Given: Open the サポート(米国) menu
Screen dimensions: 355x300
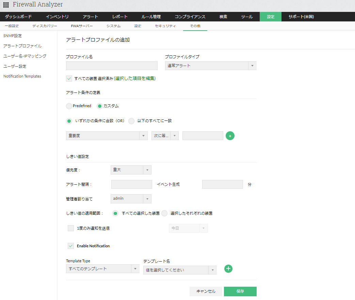Looking at the screenshot, I should [x=301, y=17].
